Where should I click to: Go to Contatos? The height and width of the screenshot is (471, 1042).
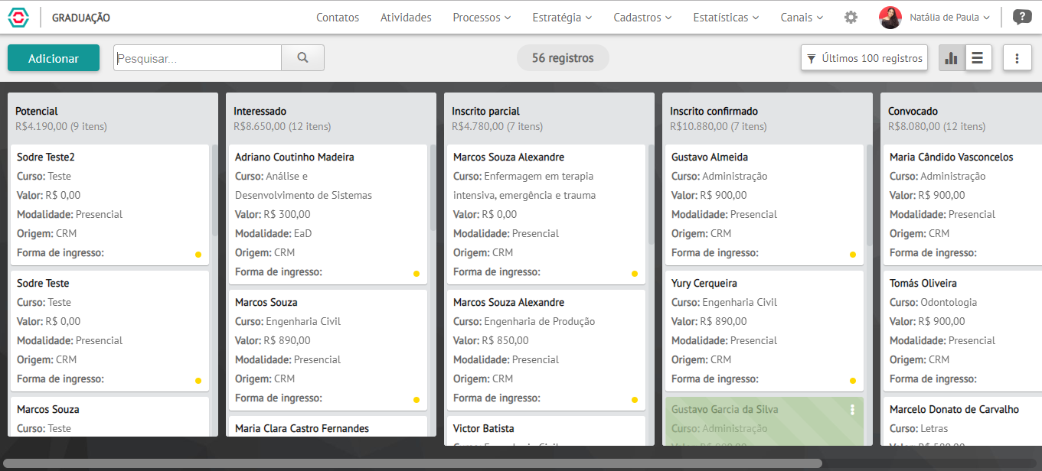(338, 18)
